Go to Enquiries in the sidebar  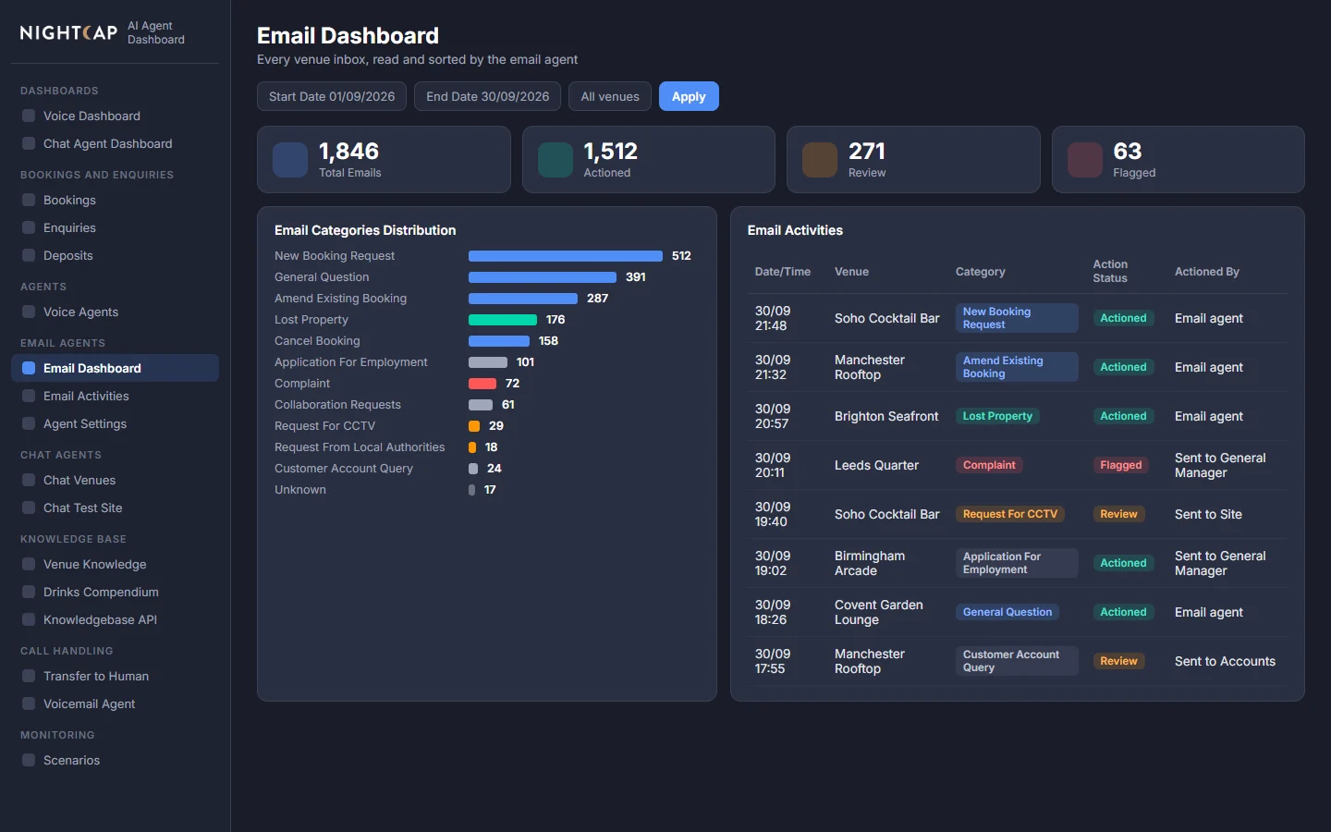click(115, 227)
